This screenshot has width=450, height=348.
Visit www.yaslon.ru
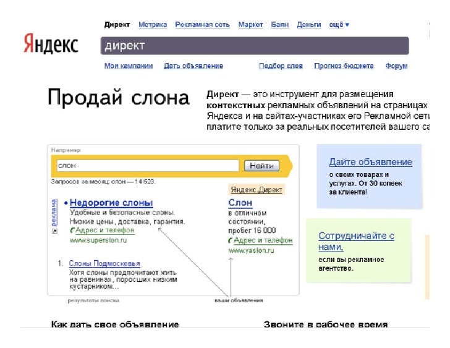251,250
